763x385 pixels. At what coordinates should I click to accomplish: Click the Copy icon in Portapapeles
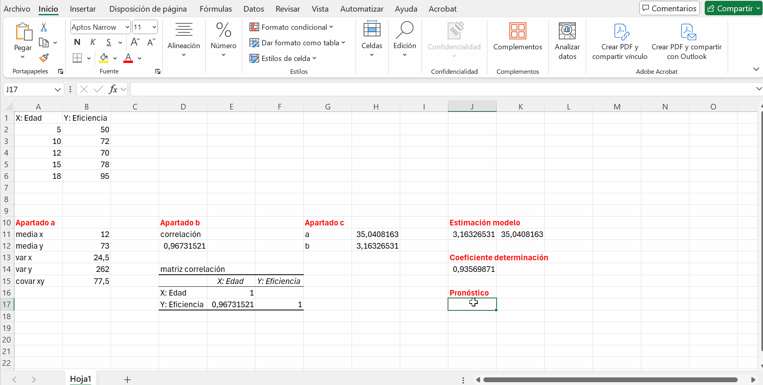point(44,43)
